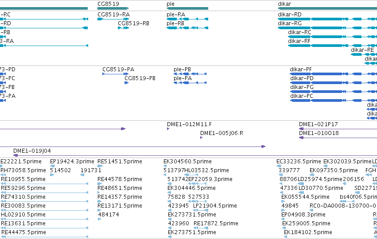Click EST RE51451.5prime label
The image size is (377, 239).
click(120, 162)
